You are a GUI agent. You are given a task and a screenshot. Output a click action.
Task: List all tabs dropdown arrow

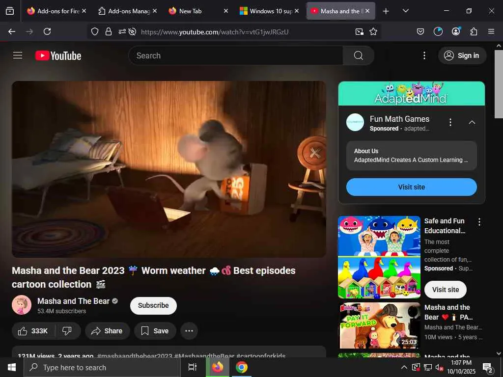click(405, 11)
